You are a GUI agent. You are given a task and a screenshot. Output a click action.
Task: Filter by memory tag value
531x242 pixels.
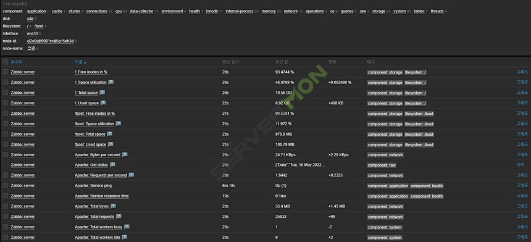(x=269, y=11)
